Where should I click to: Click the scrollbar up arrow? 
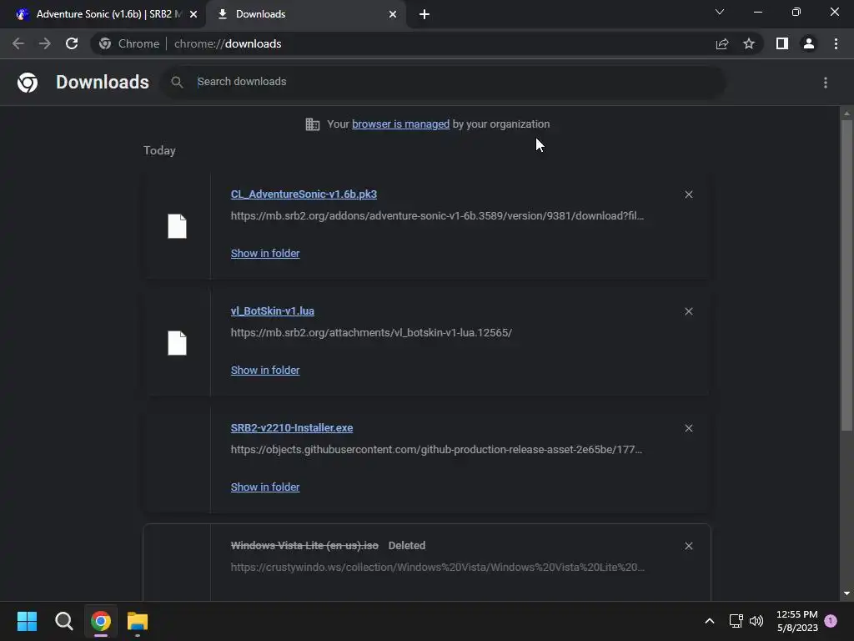[846, 114]
